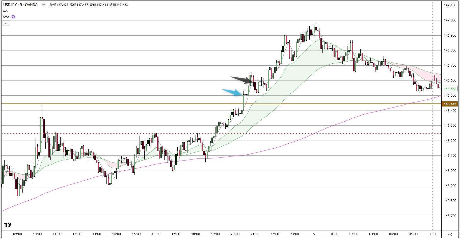Select the MA indicator legend label
Viewport: 460px width, 239px height.
pyautogui.click(x=6, y=11)
